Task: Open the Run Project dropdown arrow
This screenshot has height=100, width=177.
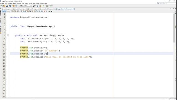Action: point(45,6)
